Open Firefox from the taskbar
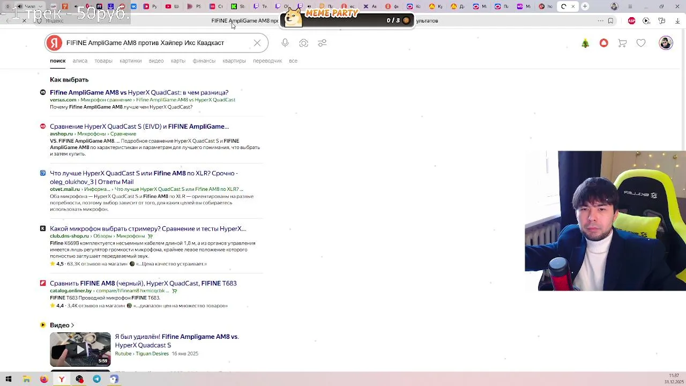Viewport: 686px width, 386px height. click(x=44, y=379)
